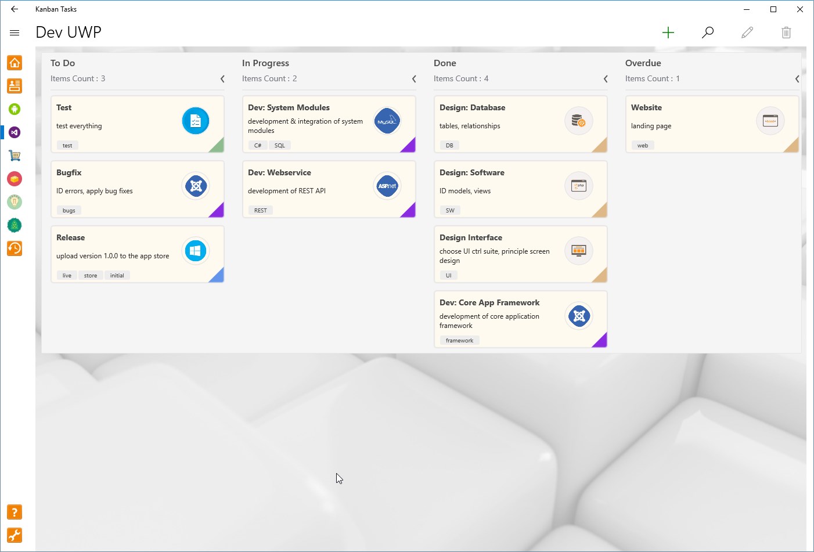Open the settings wrench icon

click(15, 535)
